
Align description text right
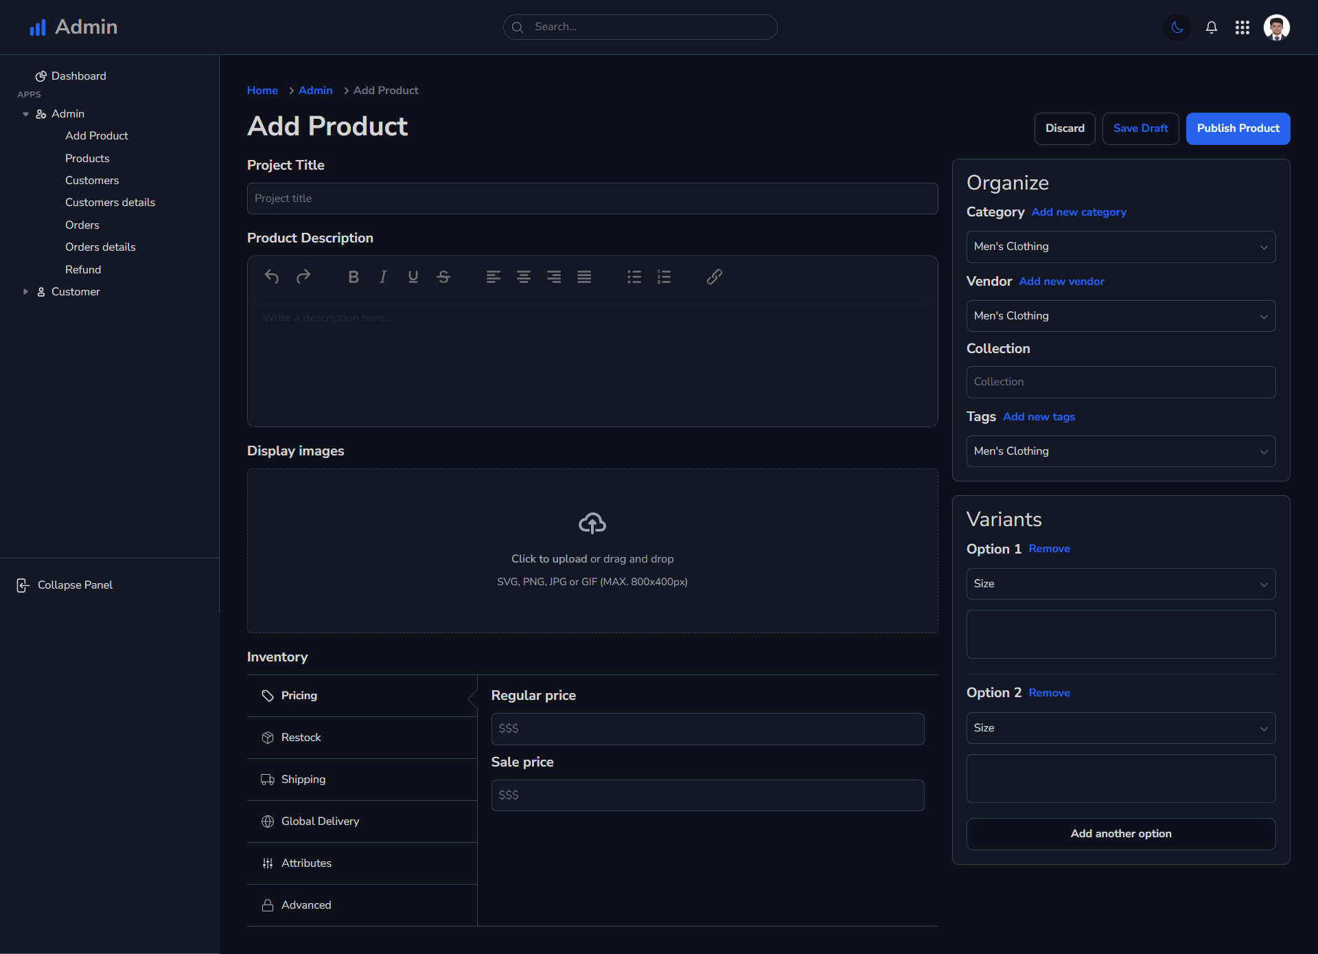click(x=554, y=277)
